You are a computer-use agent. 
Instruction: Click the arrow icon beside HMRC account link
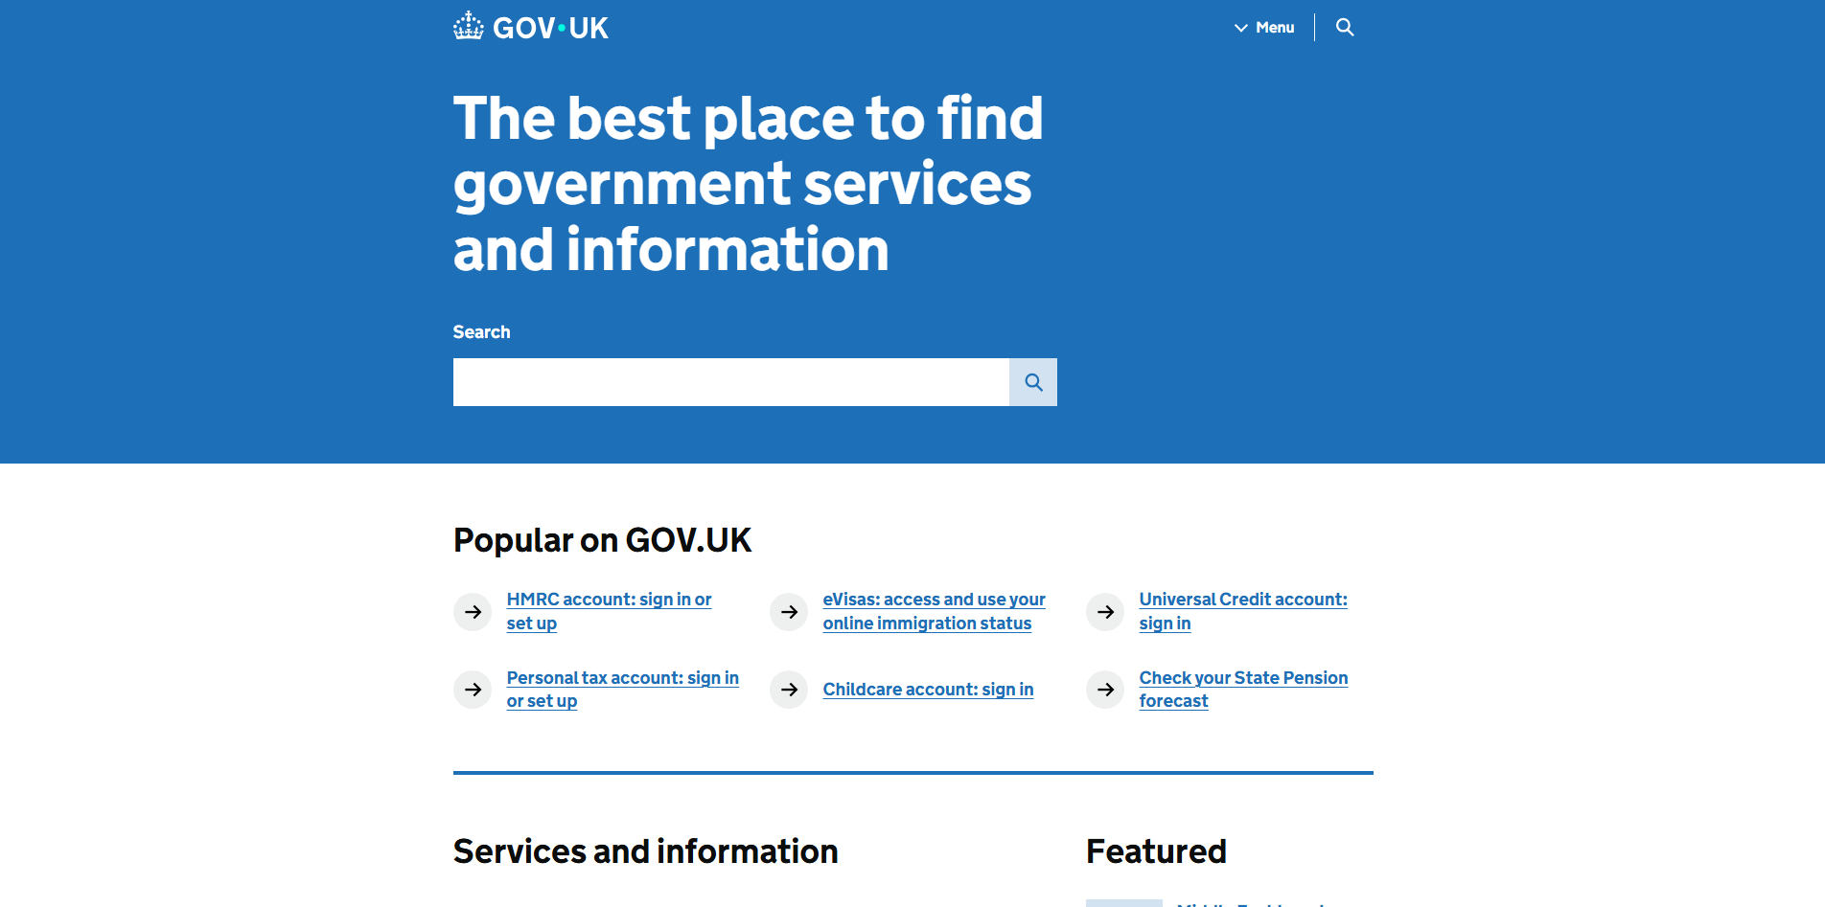click(472, 611)
